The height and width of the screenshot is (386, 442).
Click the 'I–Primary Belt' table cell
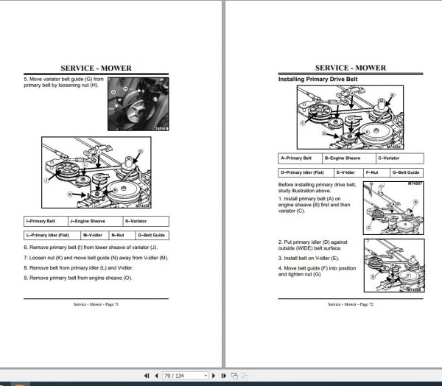pos(46,221)
